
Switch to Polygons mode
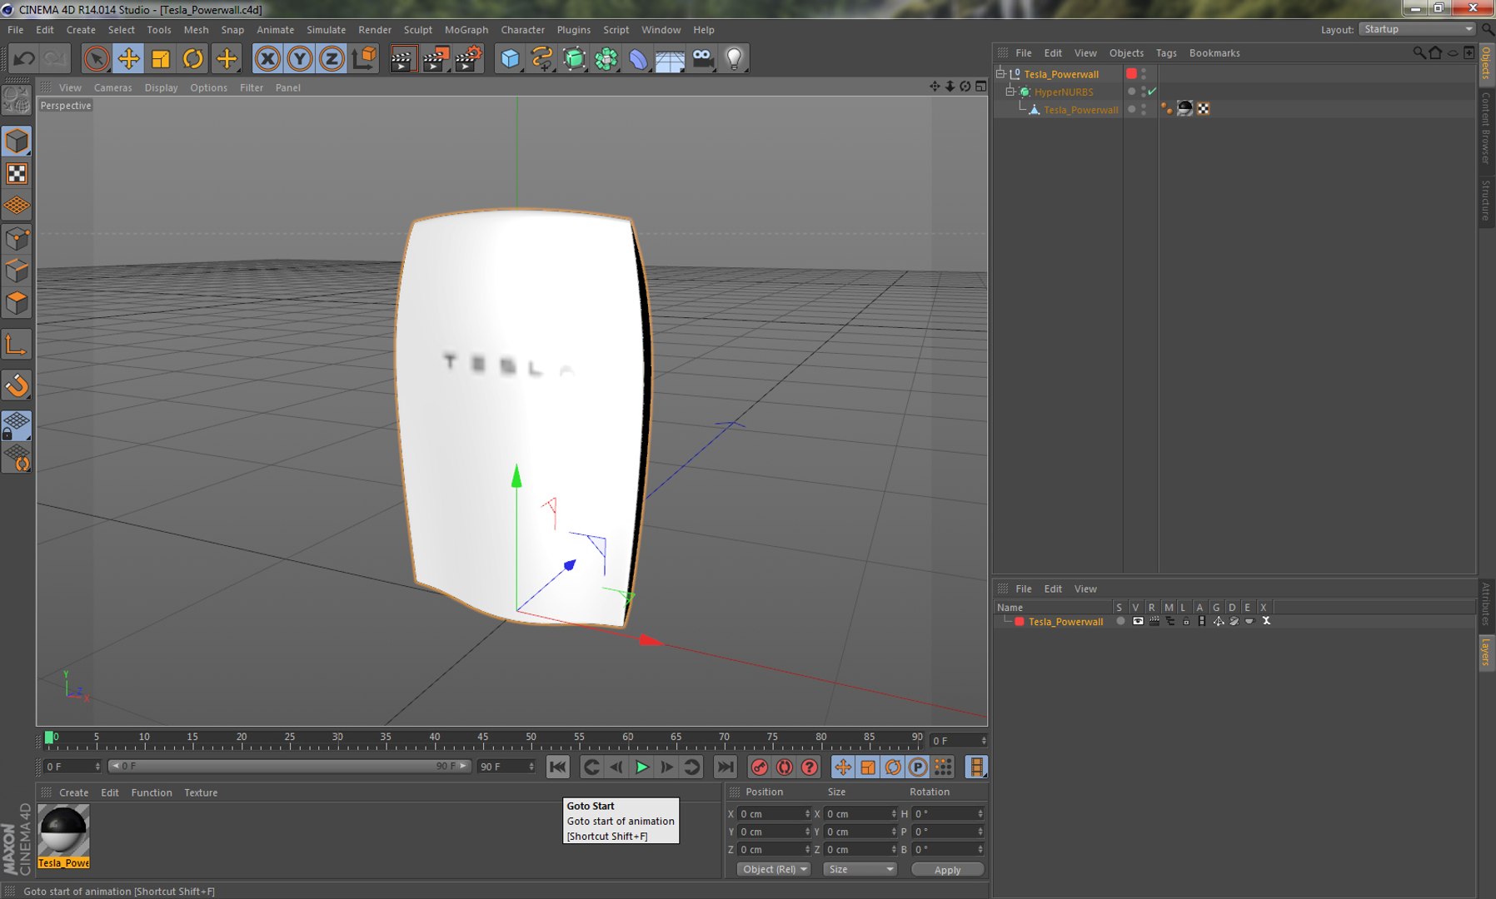coord(17,303)
